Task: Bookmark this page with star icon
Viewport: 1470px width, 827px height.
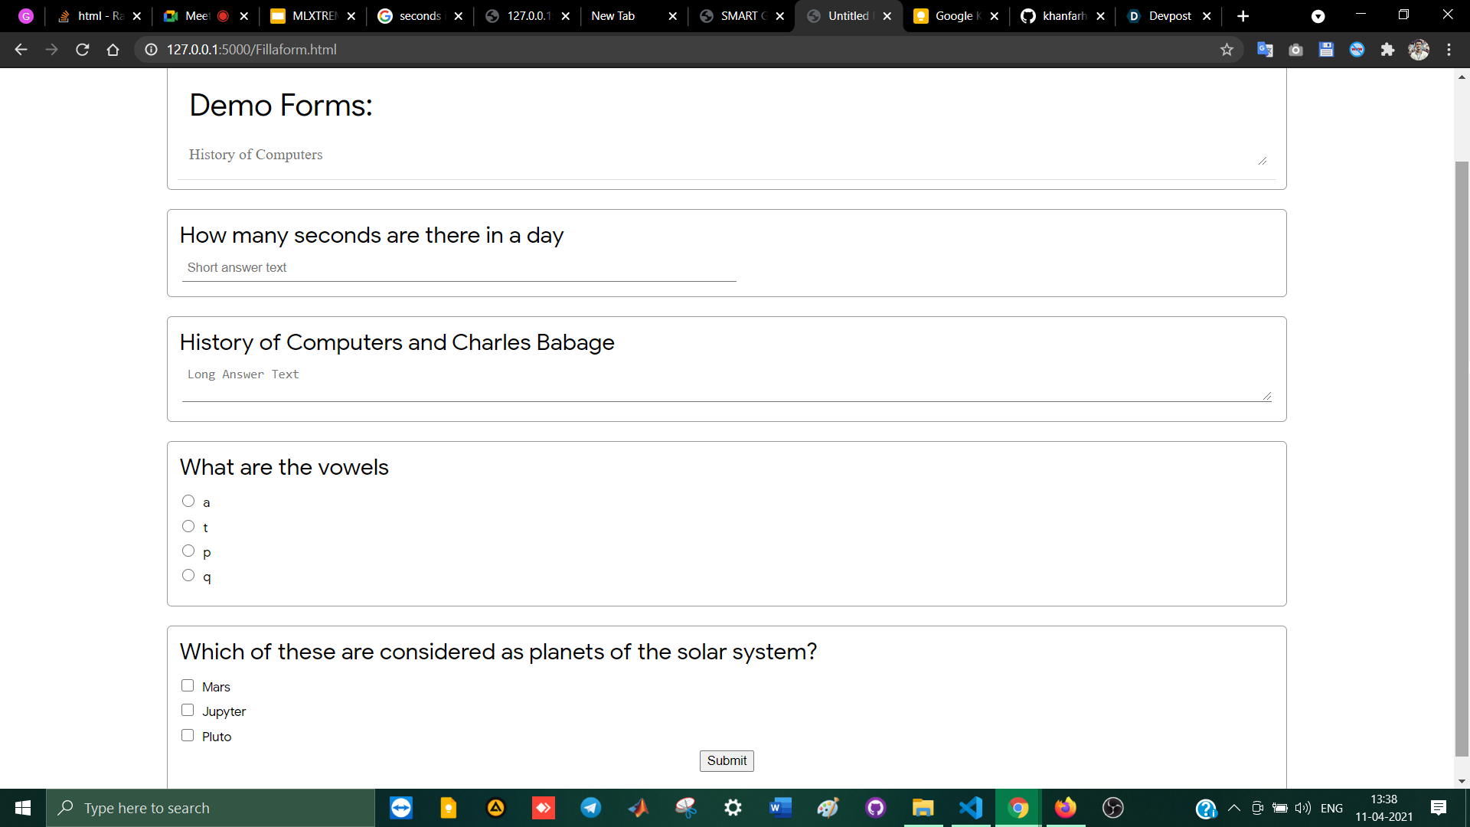Action: click(1227, 50)
